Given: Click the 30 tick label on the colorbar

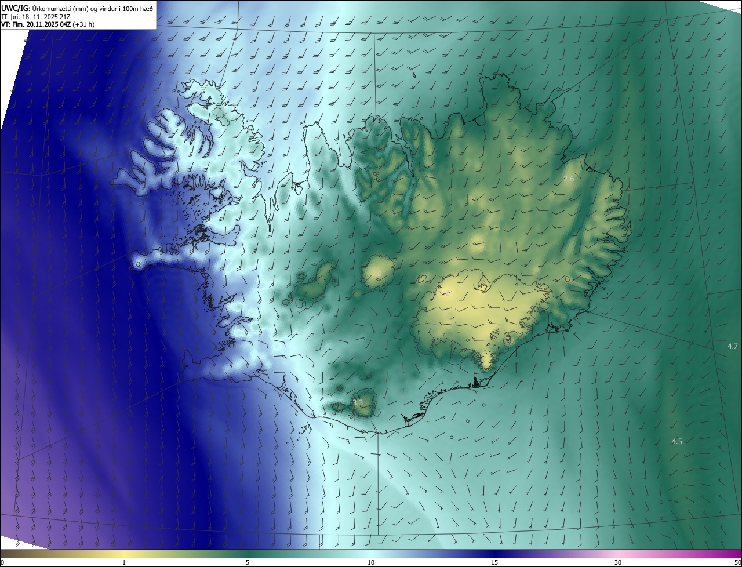Looking at the screenshot, I should point(618,562).
